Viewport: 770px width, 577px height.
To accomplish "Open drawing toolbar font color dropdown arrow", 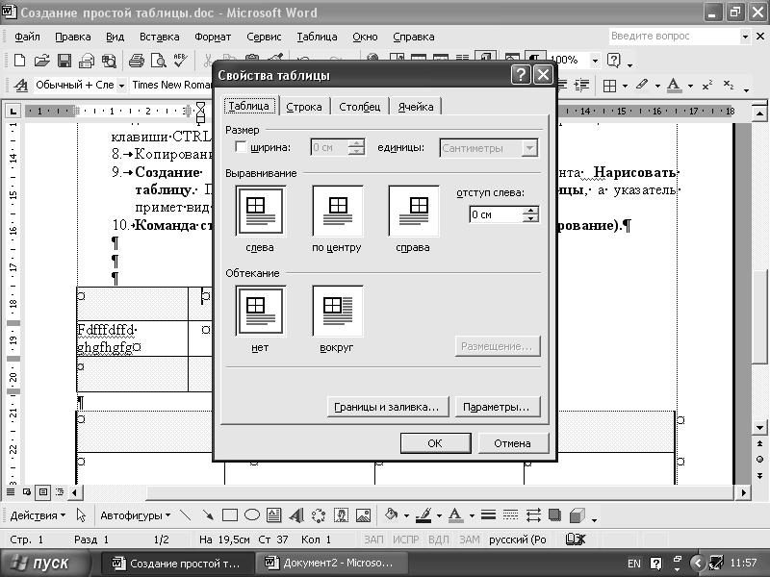I will tap(472, 515).
